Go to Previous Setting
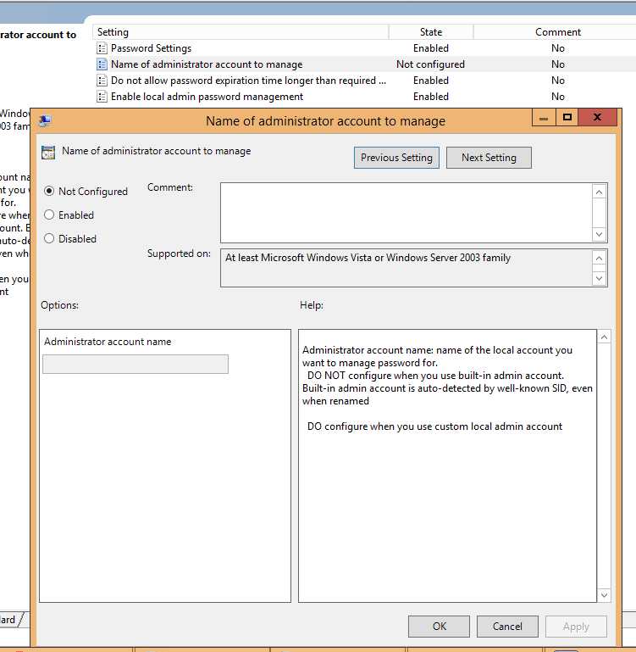 (396, 158)
